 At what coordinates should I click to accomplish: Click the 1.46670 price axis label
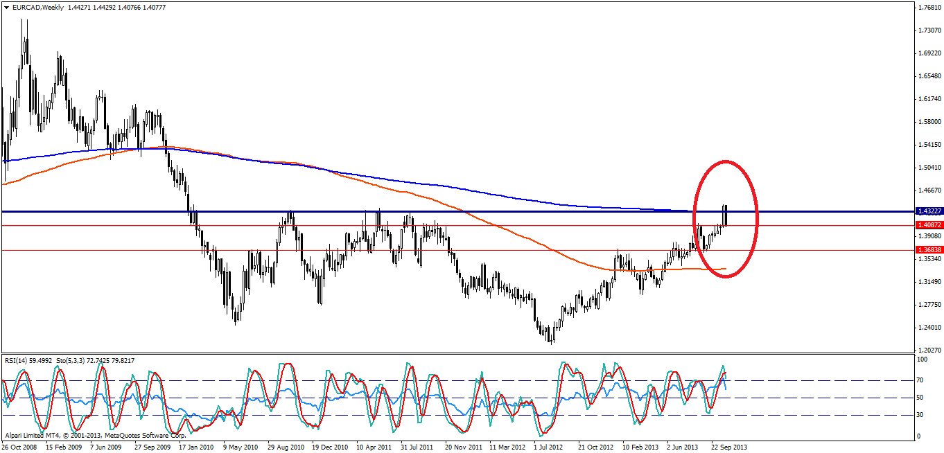[929, 190]
